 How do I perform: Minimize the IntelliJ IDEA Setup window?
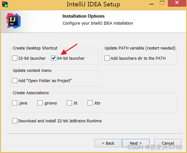click(x=152, y=4)
